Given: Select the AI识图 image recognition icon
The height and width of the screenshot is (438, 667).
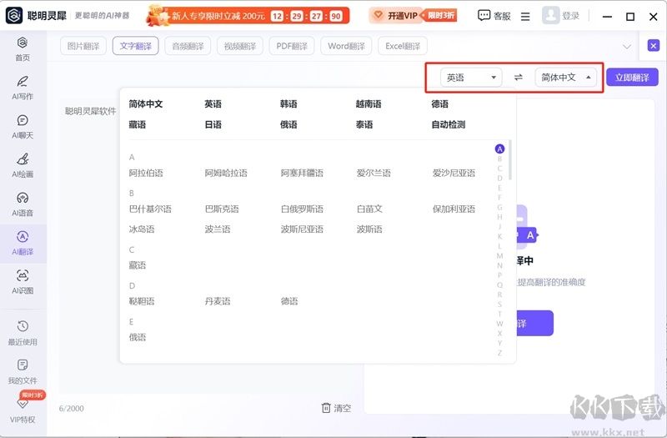Looking at the screenshot, I should click(x=23, y=276).
